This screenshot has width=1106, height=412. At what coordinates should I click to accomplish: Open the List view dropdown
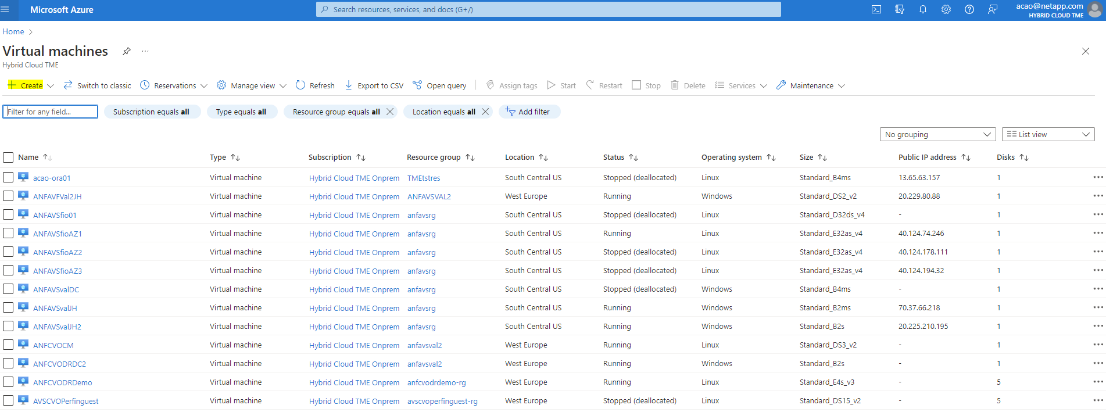(1048, 134)
